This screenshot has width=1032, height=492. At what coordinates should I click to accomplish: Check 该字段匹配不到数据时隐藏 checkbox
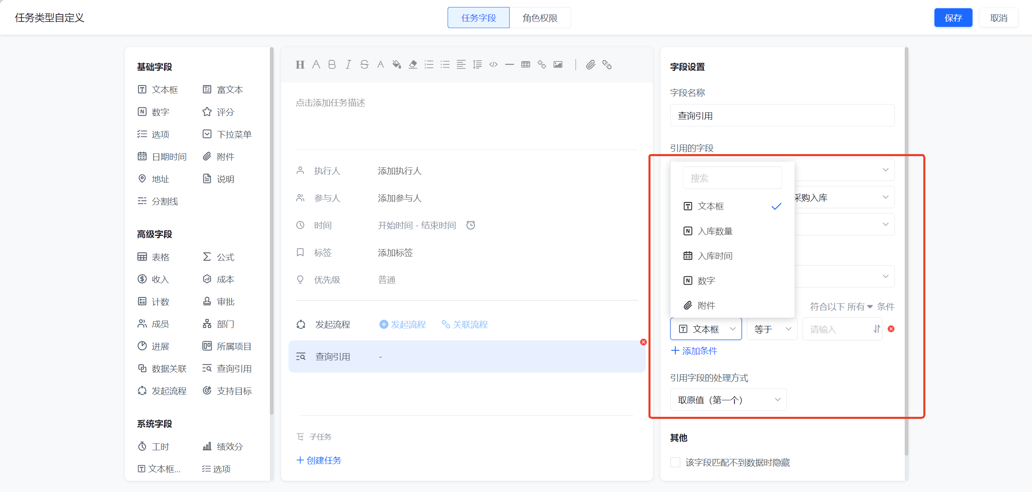point(675,462)
